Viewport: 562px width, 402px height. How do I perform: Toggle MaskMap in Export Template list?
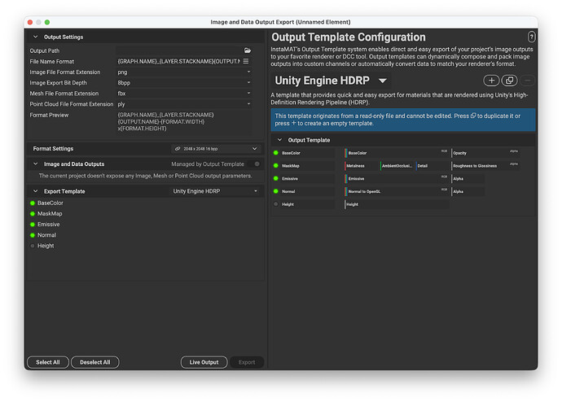[x=33, y=214]
